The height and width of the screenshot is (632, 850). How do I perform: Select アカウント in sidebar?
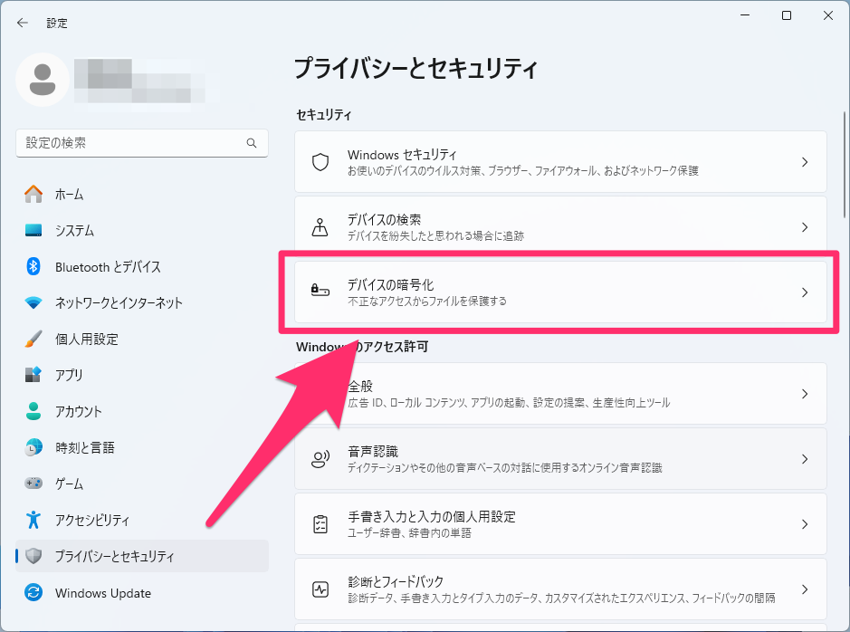pyautogui.click(x=142, y=411)
